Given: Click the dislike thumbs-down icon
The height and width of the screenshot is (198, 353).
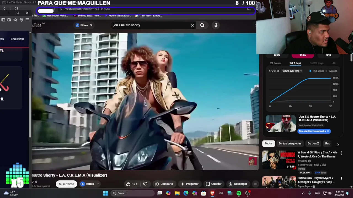Looking at the screenshot, I should click(x=145, y=184).
